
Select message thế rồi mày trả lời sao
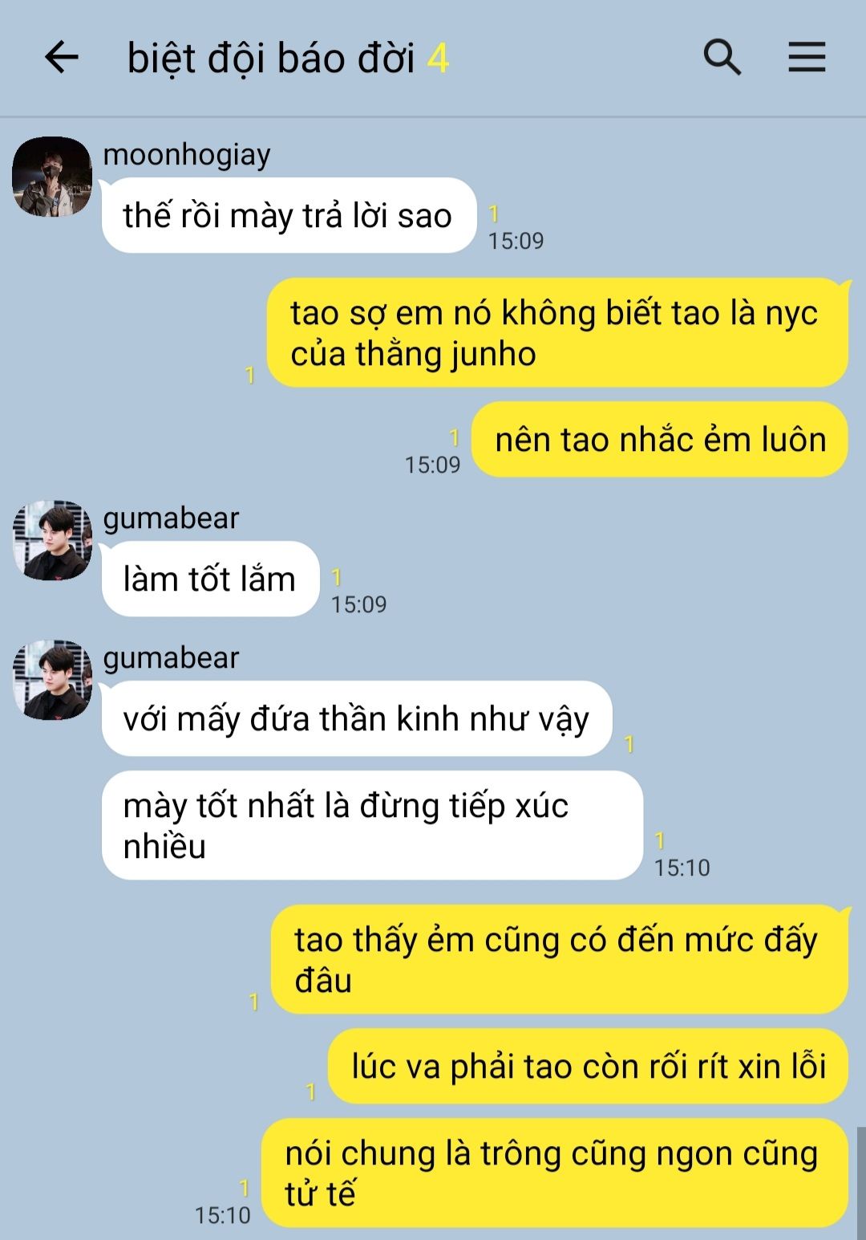289,215
